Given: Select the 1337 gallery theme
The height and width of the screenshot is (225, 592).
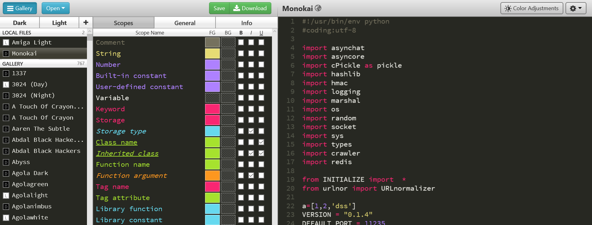Looking at the screenshot, I should tap(43, 73).
